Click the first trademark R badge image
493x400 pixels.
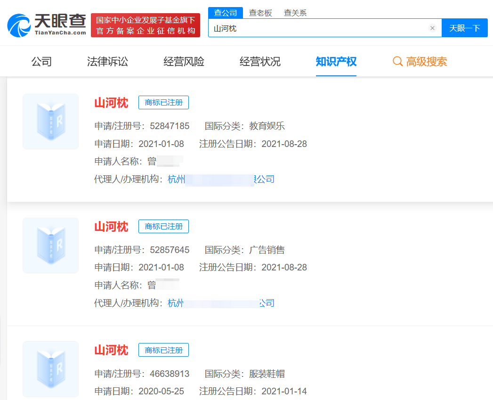click(x=50, y=121)
